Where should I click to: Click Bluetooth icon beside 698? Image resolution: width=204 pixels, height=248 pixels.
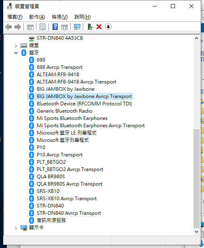pos(32,60)
